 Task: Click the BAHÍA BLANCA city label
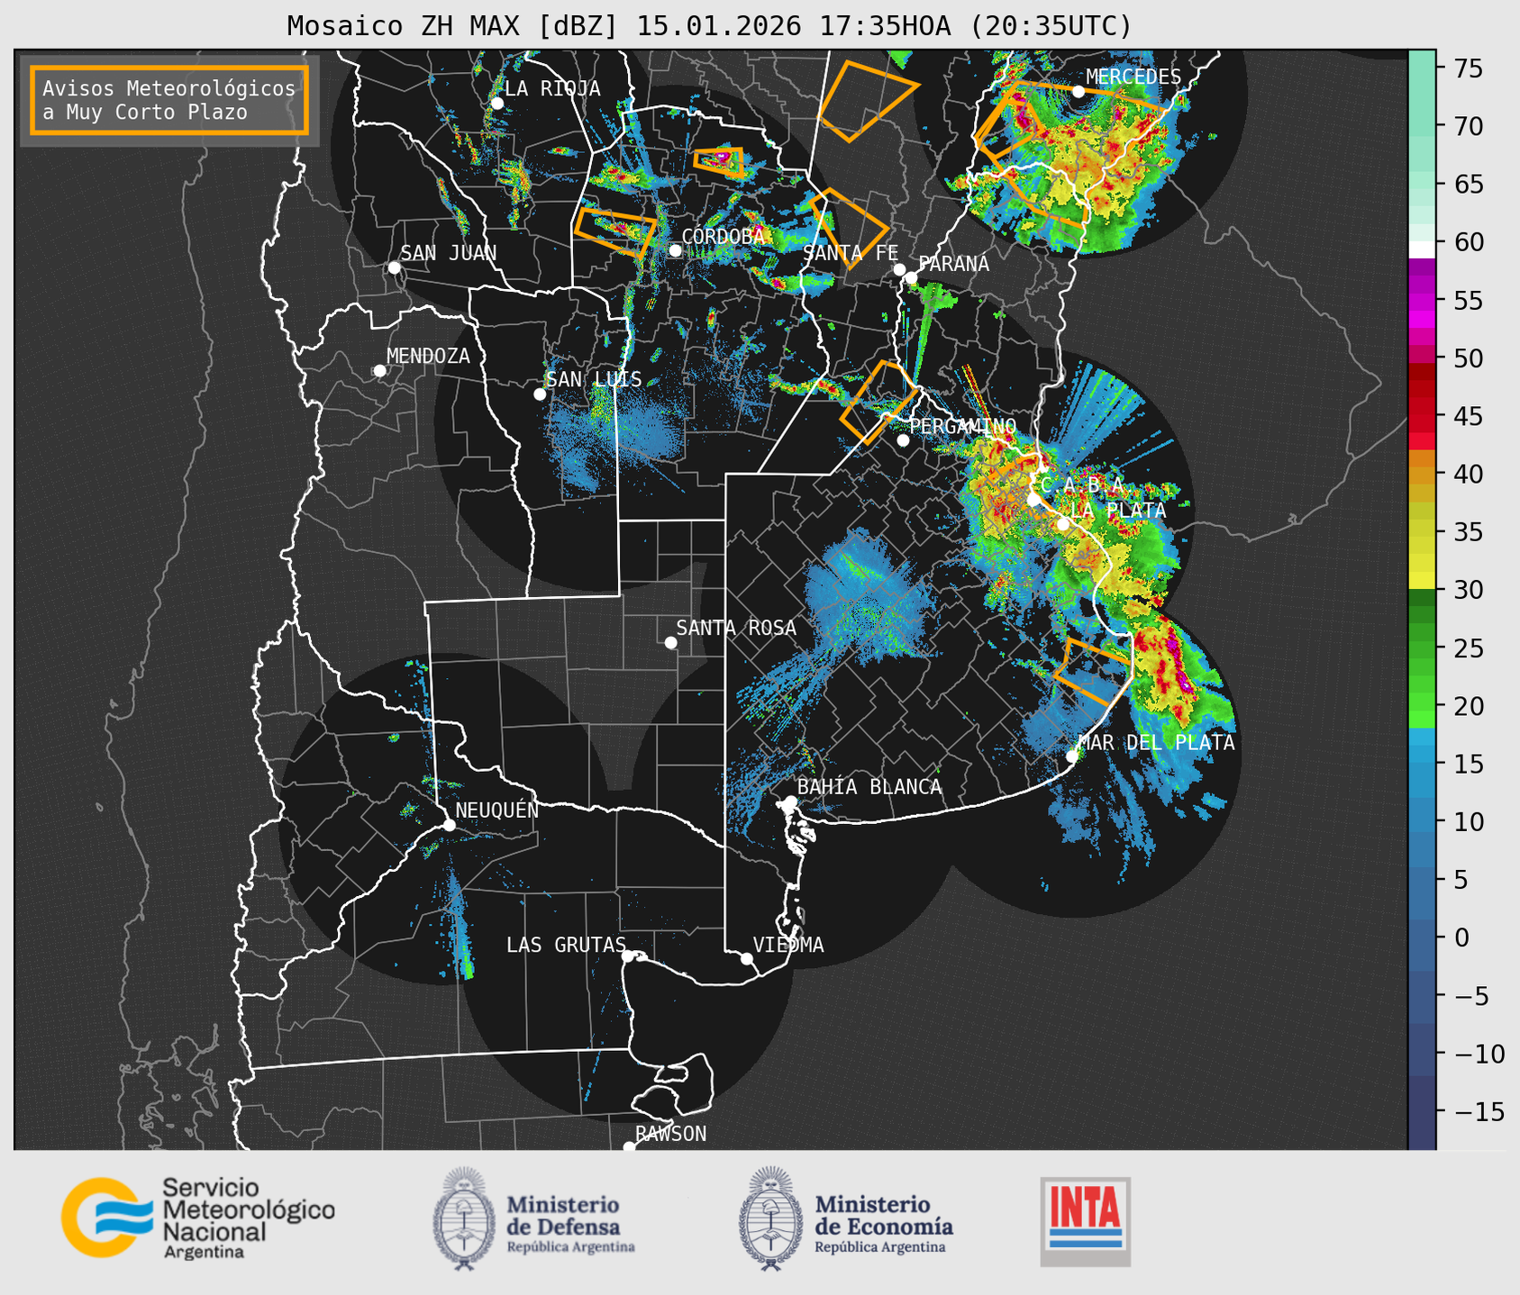(x=869, y=787)
